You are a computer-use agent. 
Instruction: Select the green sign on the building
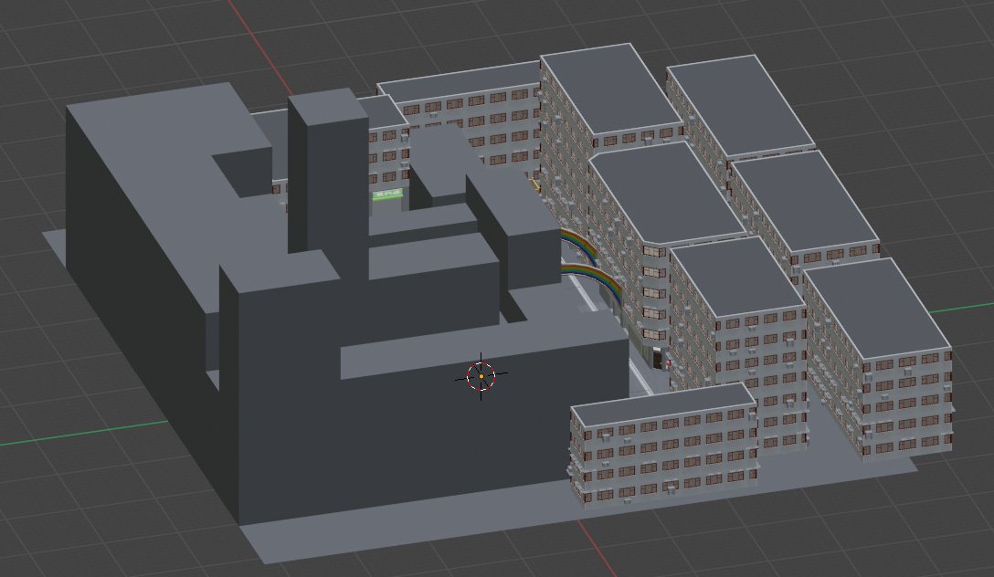click(387, 194)
